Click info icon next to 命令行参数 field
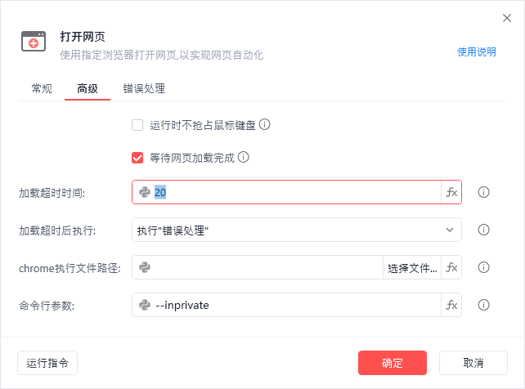Screen dimensions: 525x389 tap(483, 305)
